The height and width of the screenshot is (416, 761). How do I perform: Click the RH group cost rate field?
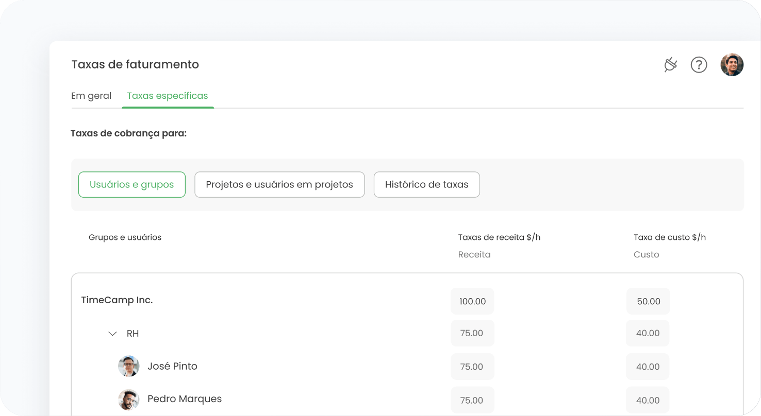[x=648, y=333]
